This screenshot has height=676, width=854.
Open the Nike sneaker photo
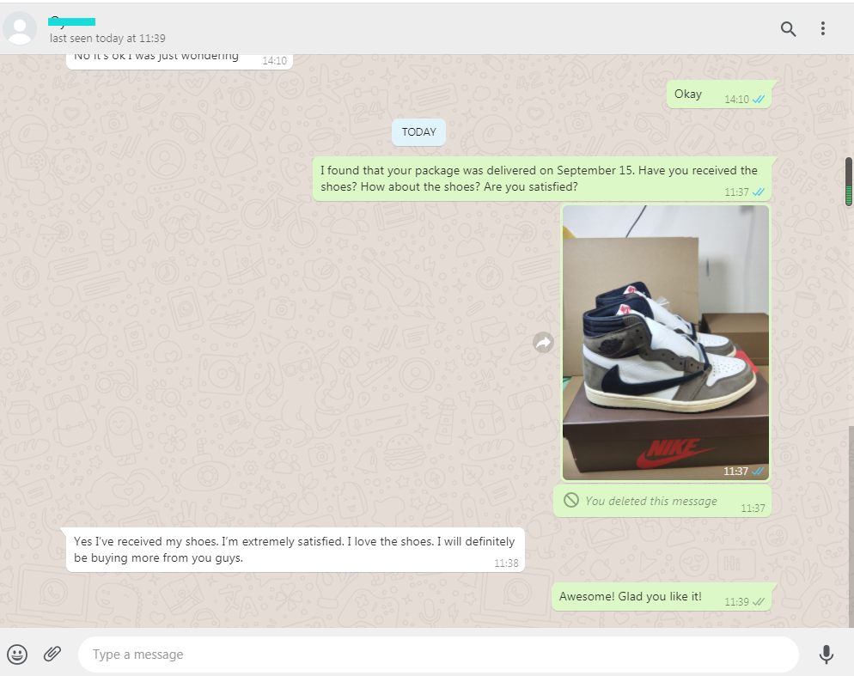click(666, 343)
